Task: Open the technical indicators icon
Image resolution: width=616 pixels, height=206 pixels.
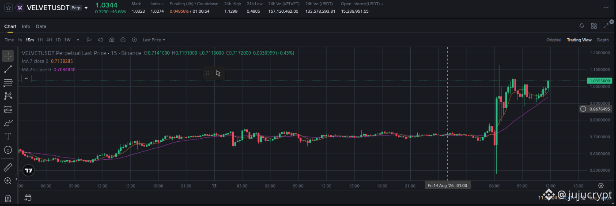Action: (89, 40)
